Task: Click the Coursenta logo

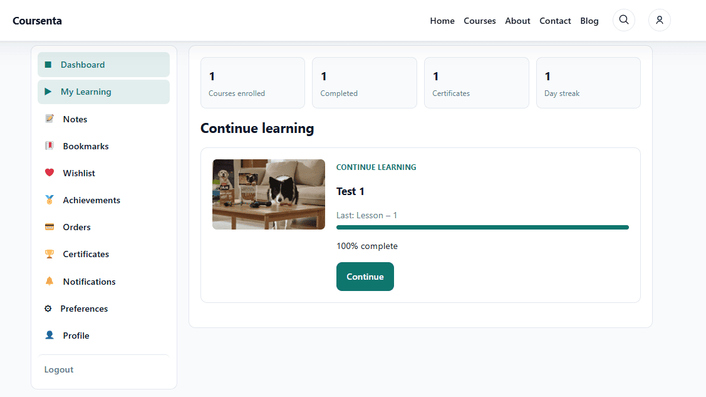Action: click(38, 21)
